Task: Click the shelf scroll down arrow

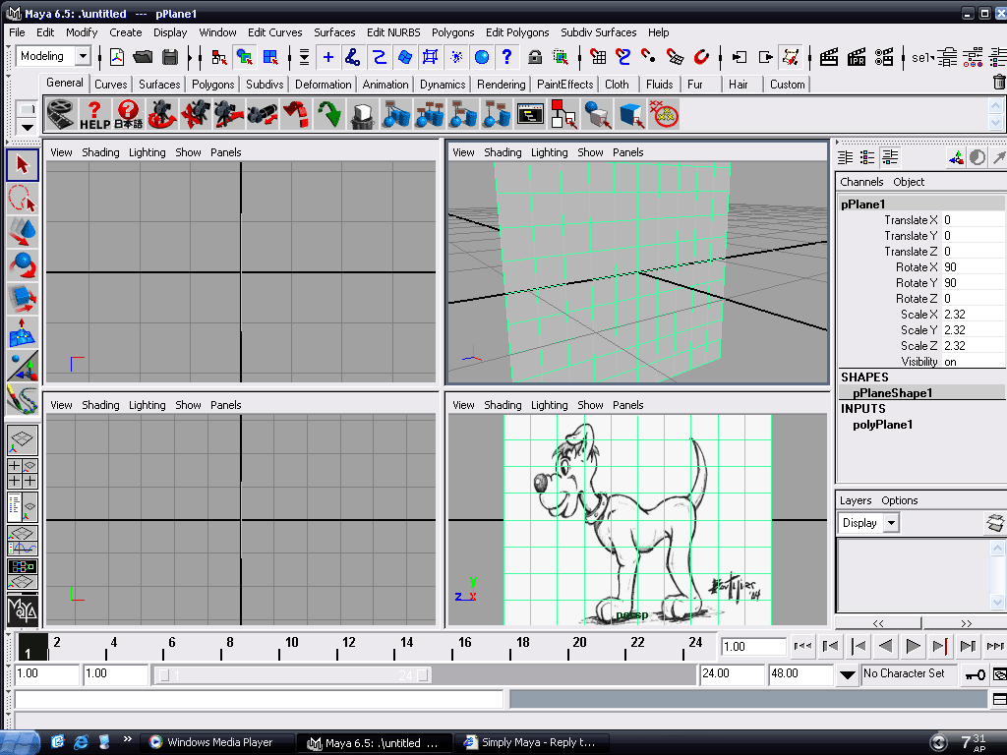Action: (x=995, y=122)
